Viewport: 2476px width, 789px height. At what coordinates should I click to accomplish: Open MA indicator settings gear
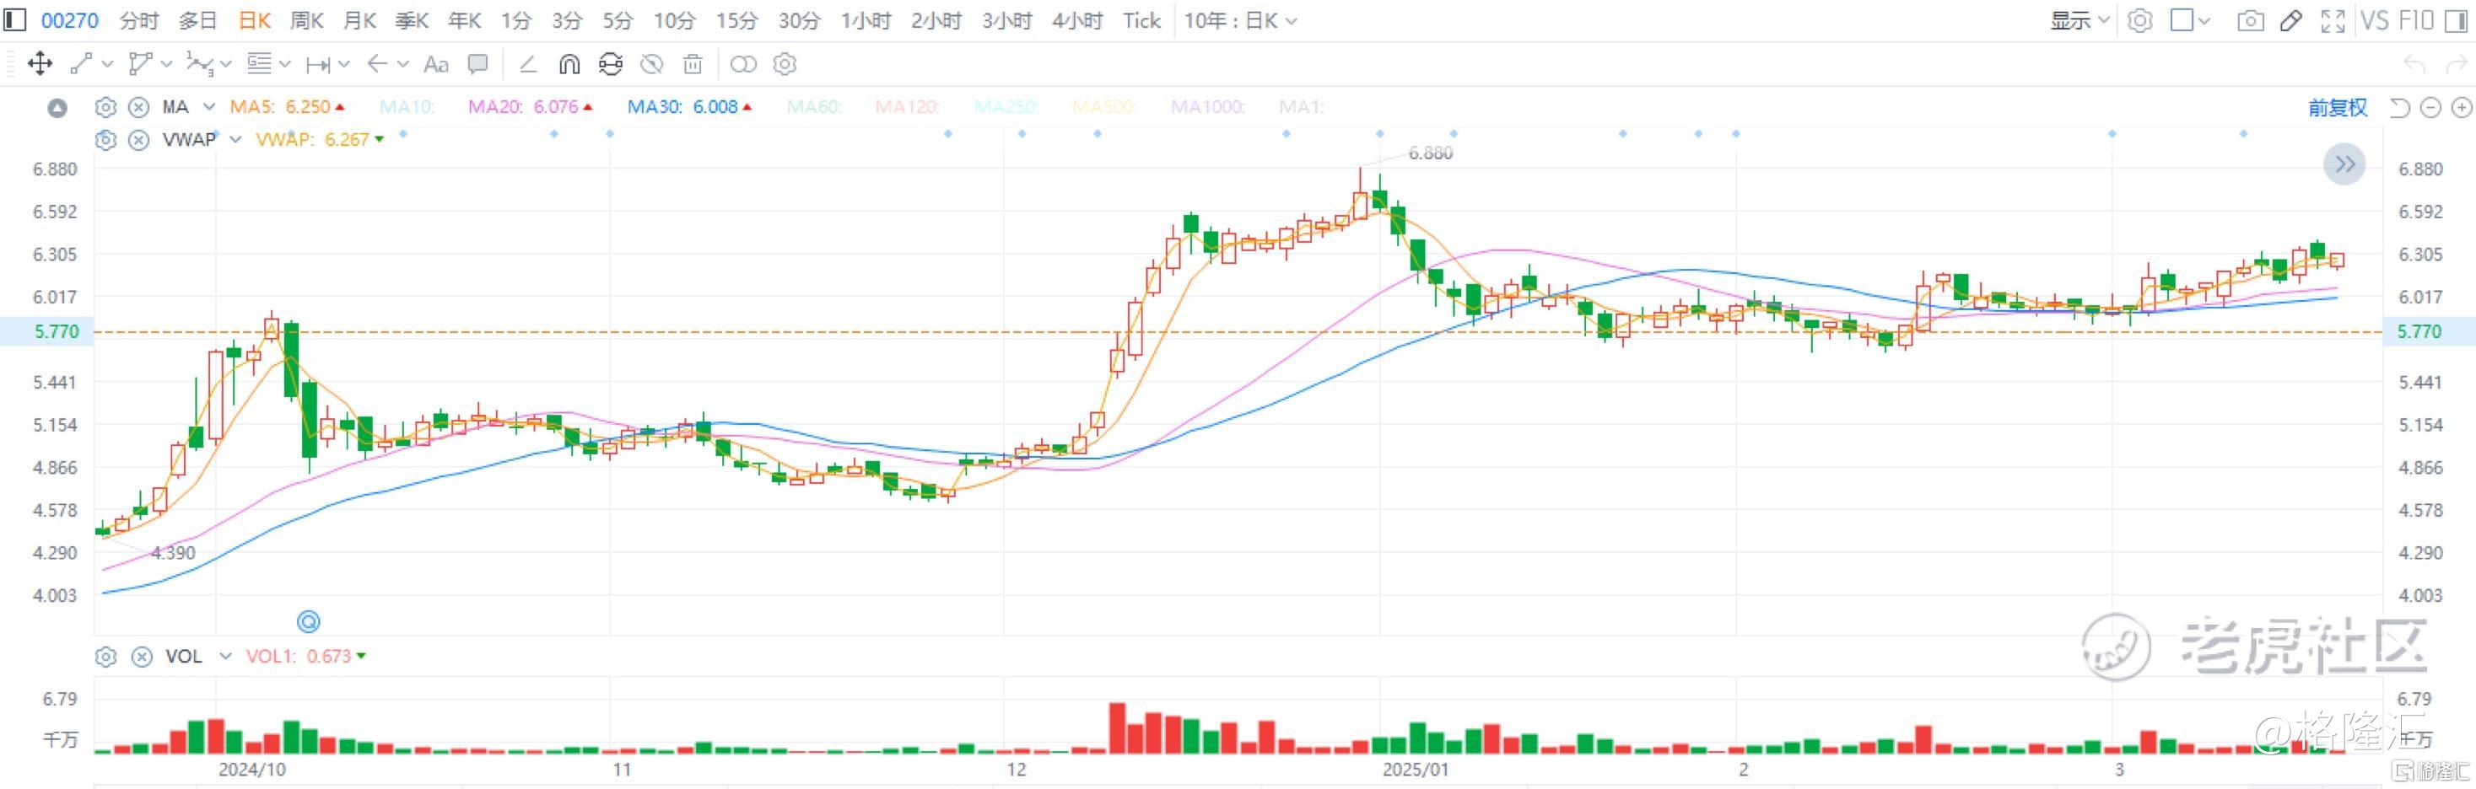(105, 108)
